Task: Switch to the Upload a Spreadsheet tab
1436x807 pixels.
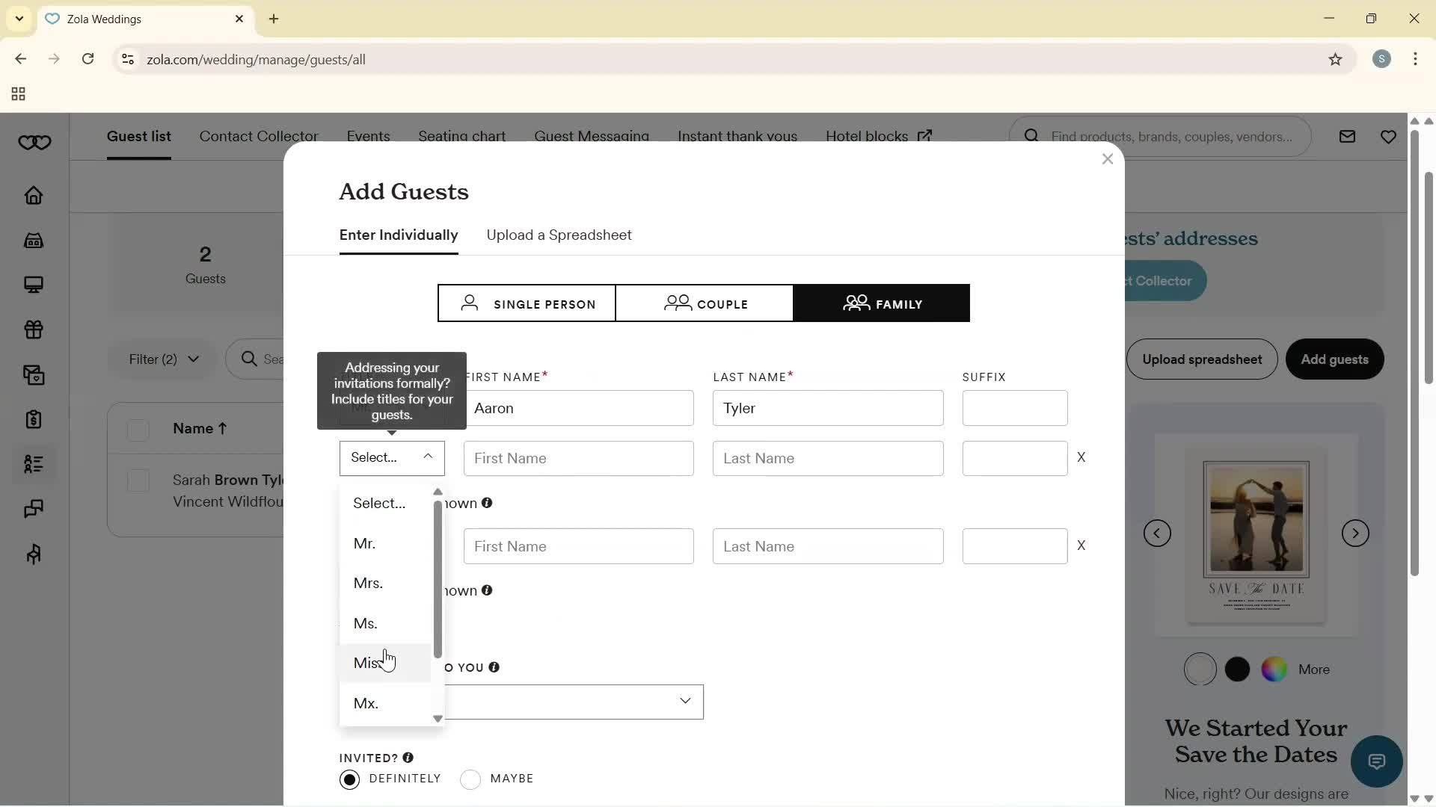Action: click(559, 235)
